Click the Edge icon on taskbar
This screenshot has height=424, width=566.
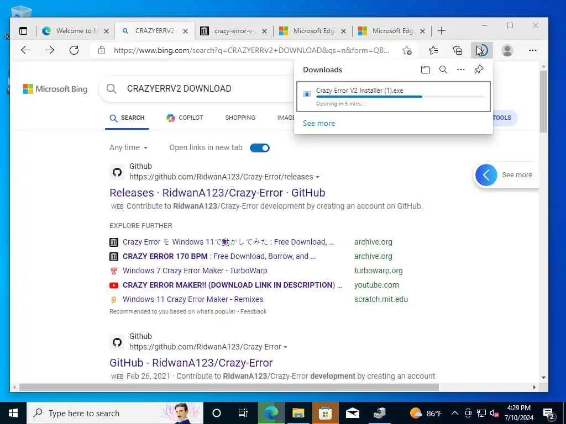[x=271, y=413]
